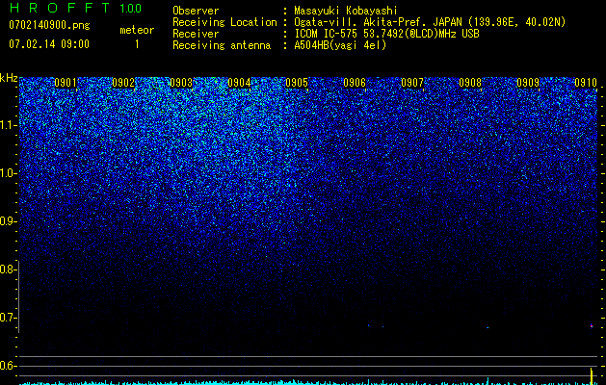Select observer name Masayuki Kobayashi
This screenshot has width=606, height=385.
[346, 11]
